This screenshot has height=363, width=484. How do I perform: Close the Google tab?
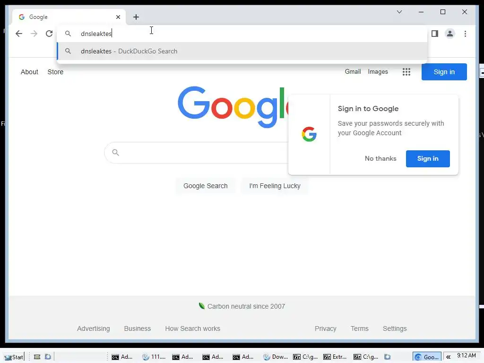118,17
